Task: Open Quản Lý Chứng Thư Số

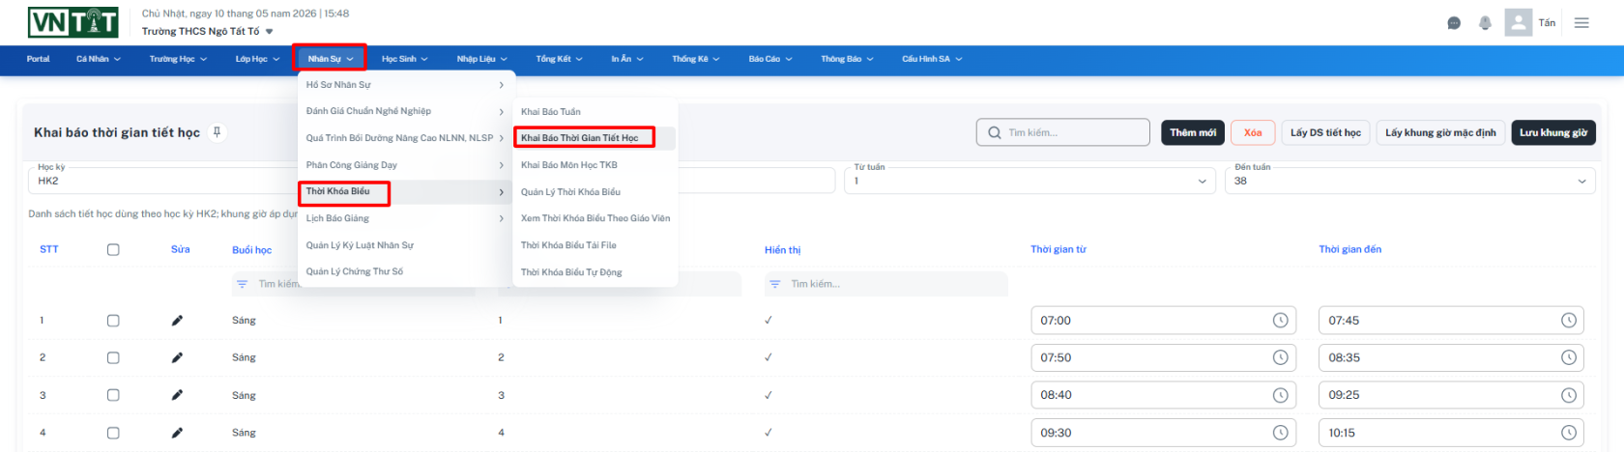Action: pyautogui.click(x=405, y=271)
